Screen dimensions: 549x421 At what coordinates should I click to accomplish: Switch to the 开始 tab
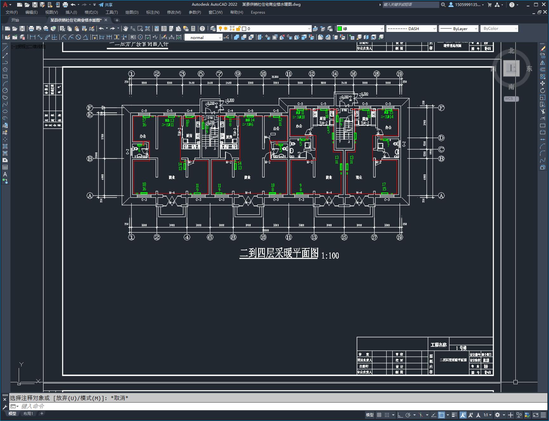pyautogui.click(x=15, y=20)
